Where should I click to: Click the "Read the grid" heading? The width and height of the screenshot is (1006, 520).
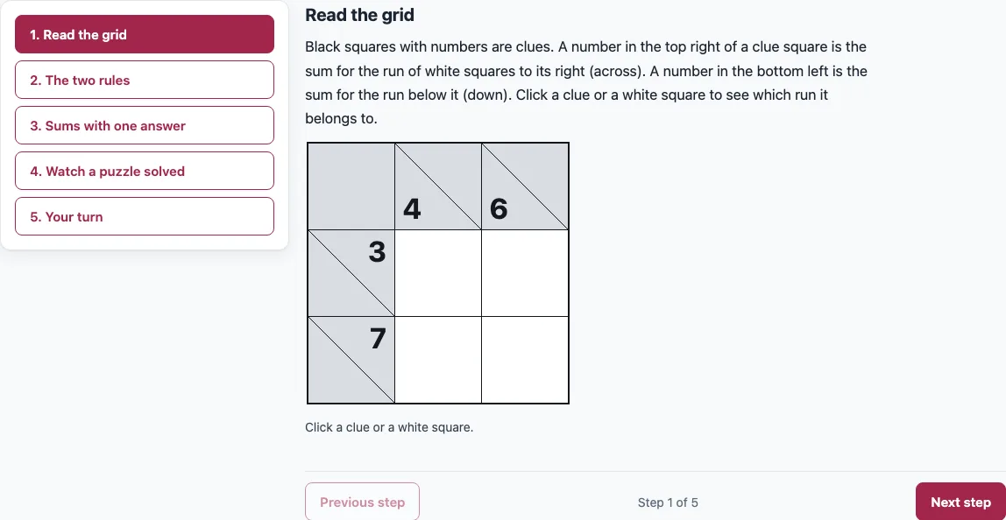coord(360,15)
